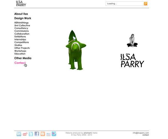Go to the REthinkthings page
Image resolution: width=168 pixels, height=139 pixels.
[21, 23]
